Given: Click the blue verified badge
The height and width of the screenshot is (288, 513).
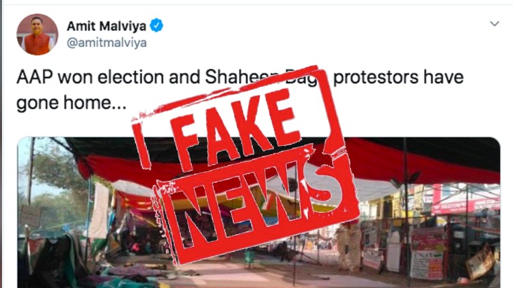Looking at the screenshot, I should [156, 25].
